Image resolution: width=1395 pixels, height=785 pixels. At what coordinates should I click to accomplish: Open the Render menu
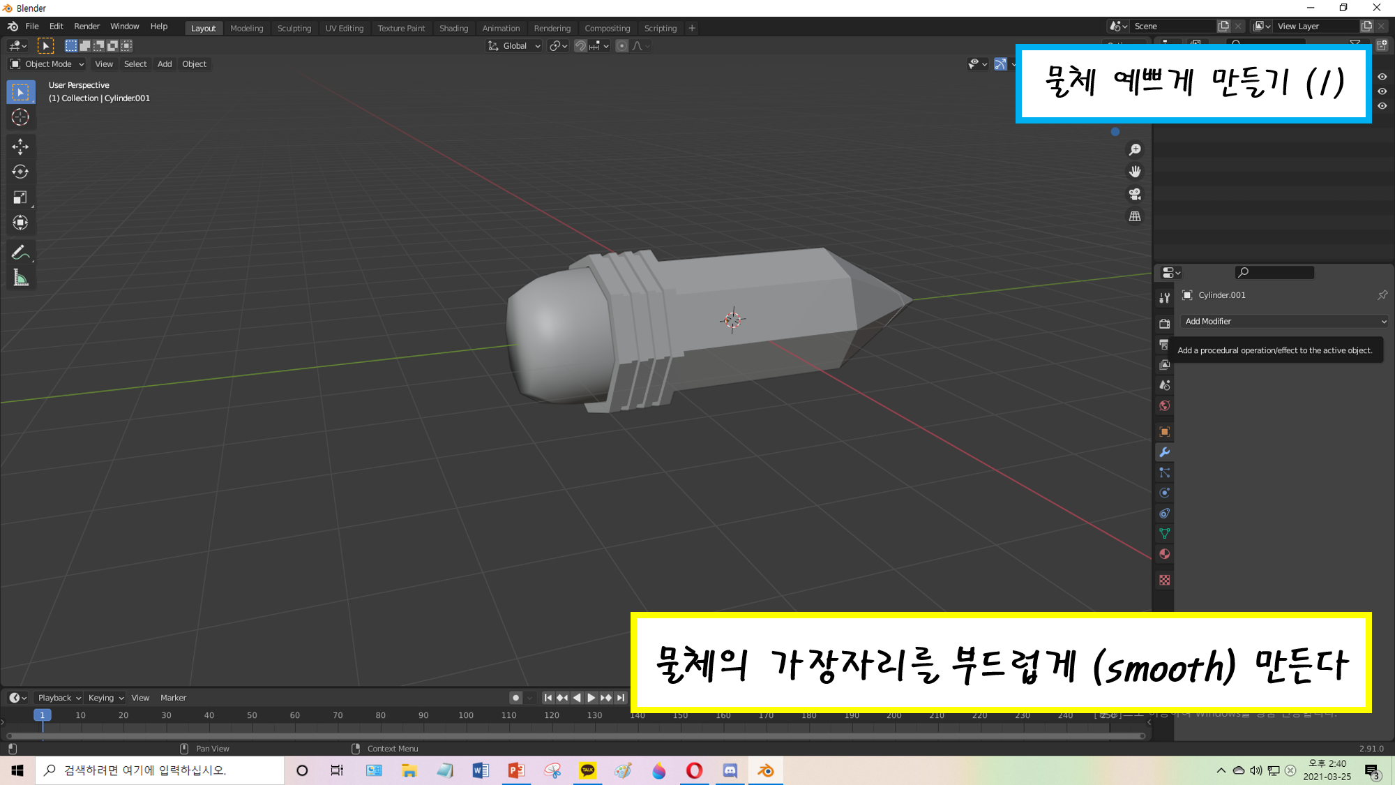pyautogui.click(x=86, y=27)
